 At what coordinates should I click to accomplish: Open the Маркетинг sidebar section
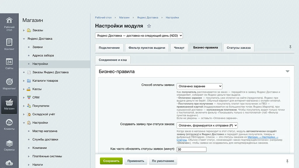[x=9, y=84]
